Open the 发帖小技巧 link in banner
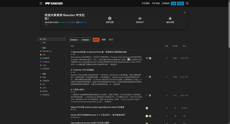Screen dimensions: 230x124 83,22
